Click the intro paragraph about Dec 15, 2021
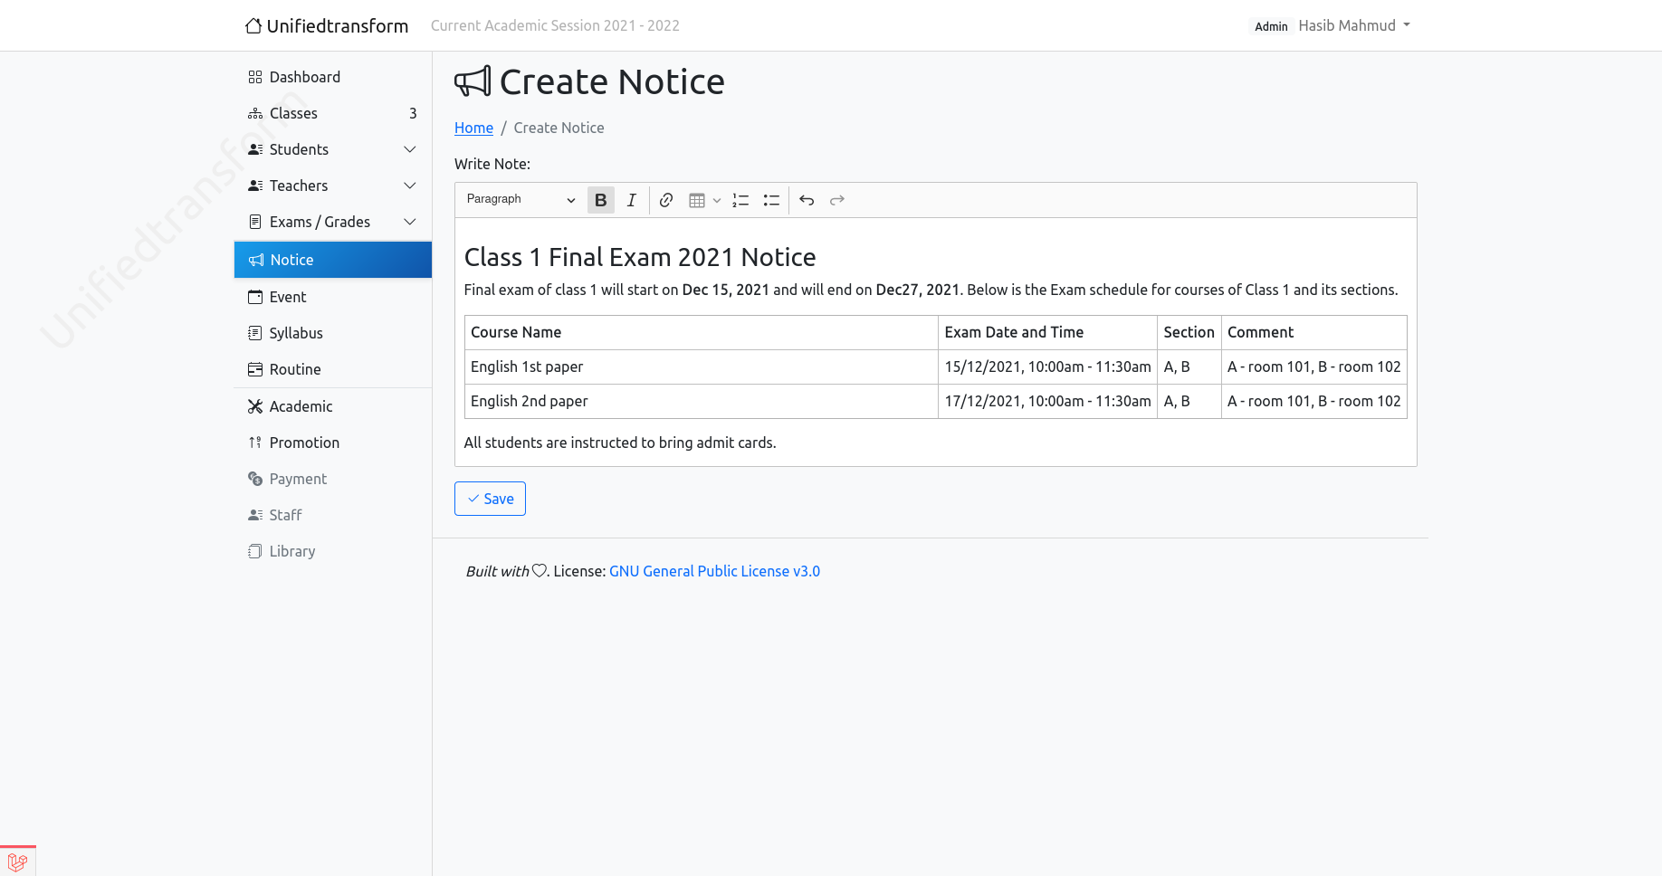Viewport: 1662px width, 876px height. click(x=931, y=290)
